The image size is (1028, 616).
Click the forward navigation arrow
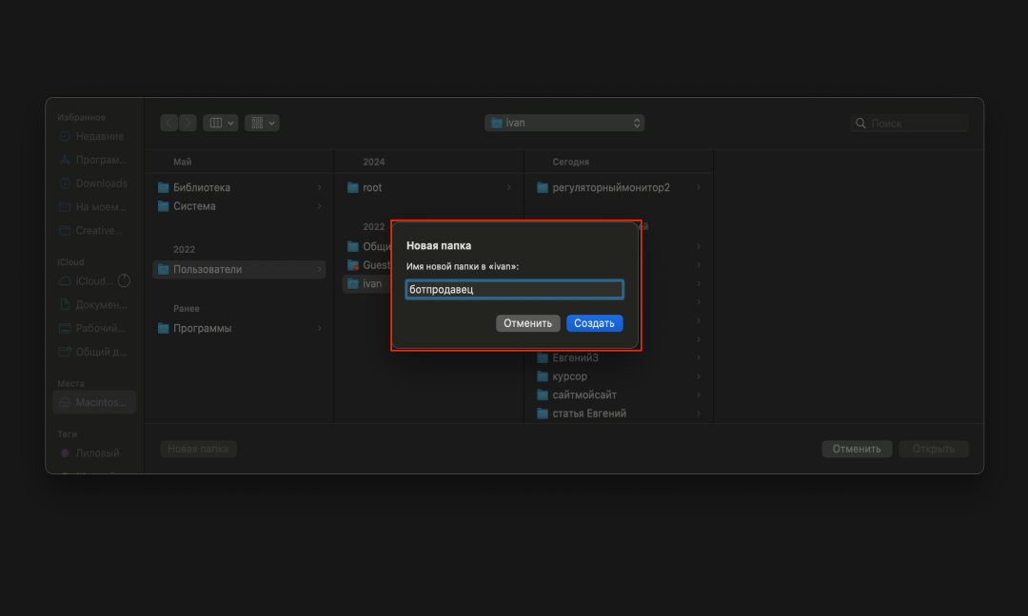(188, 123)
